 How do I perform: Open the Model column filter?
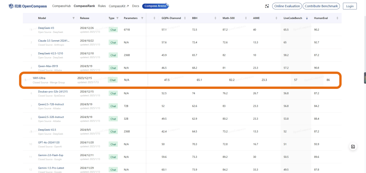click(74, 18)
